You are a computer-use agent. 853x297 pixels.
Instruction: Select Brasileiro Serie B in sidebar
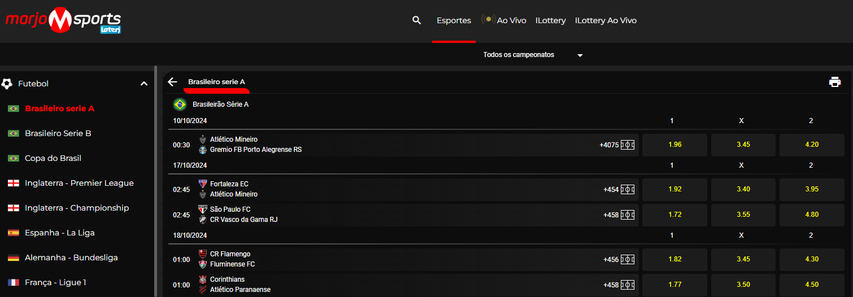click(58, 133)
